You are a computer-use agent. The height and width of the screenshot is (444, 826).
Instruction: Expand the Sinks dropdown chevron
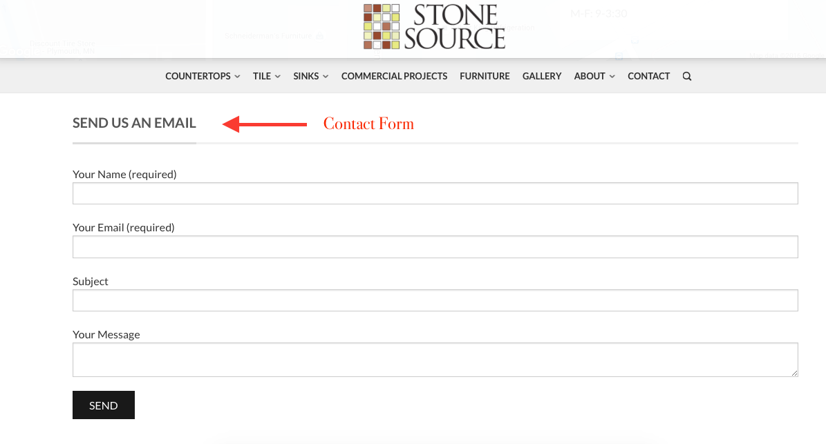(326, 77)
